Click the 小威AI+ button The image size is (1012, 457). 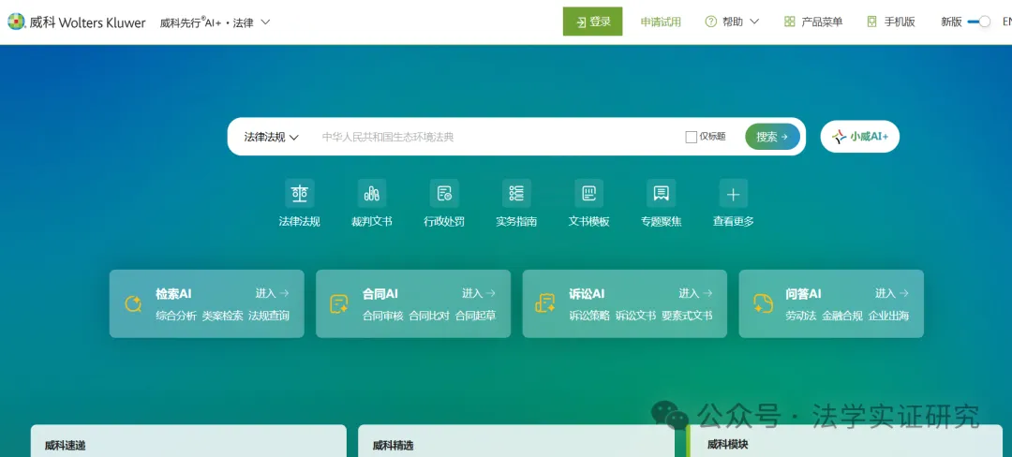(859, 137)
